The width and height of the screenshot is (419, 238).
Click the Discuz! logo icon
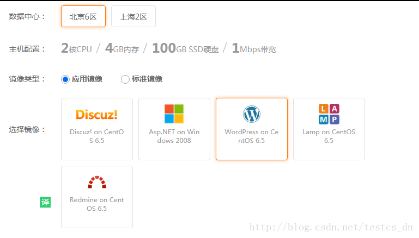pos(96,115)
